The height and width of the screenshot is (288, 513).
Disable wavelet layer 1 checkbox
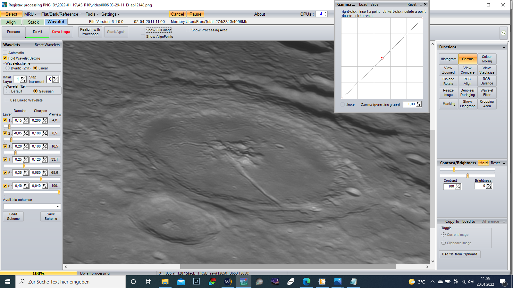(5, 120)
